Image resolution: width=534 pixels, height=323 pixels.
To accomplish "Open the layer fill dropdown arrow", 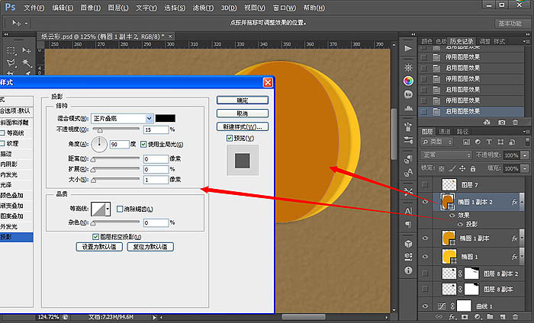I will coord(525,168).
